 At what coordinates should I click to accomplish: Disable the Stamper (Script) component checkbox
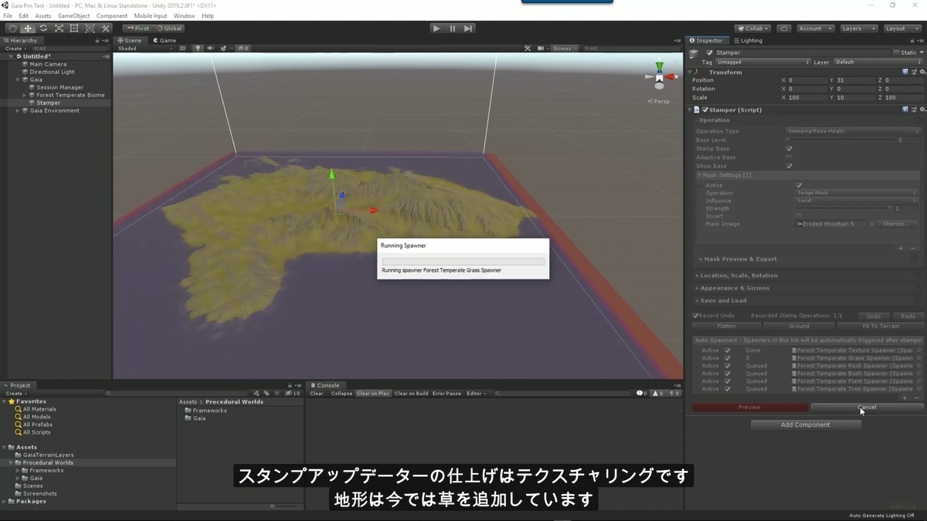click(x=705, y=110)
